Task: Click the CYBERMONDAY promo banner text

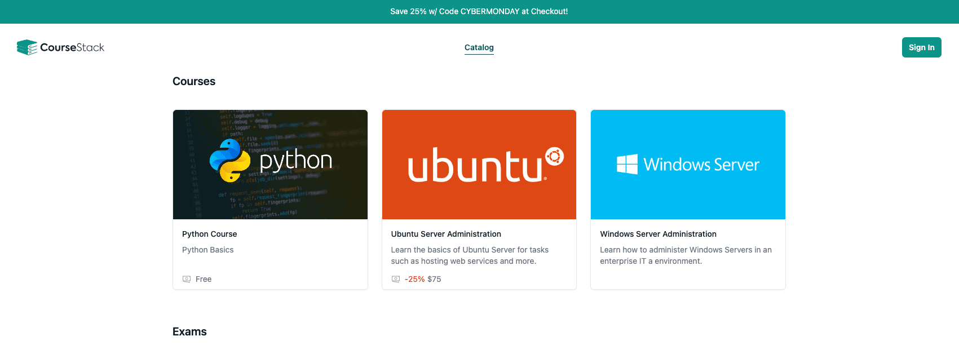Action: (x=479, y=11)
